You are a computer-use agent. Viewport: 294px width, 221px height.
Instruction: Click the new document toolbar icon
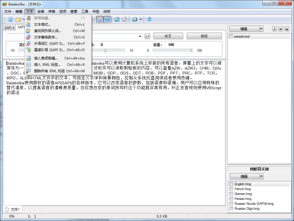click(10, 19)
